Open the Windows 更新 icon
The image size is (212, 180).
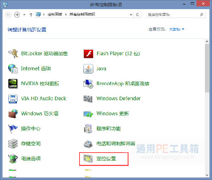88,114
